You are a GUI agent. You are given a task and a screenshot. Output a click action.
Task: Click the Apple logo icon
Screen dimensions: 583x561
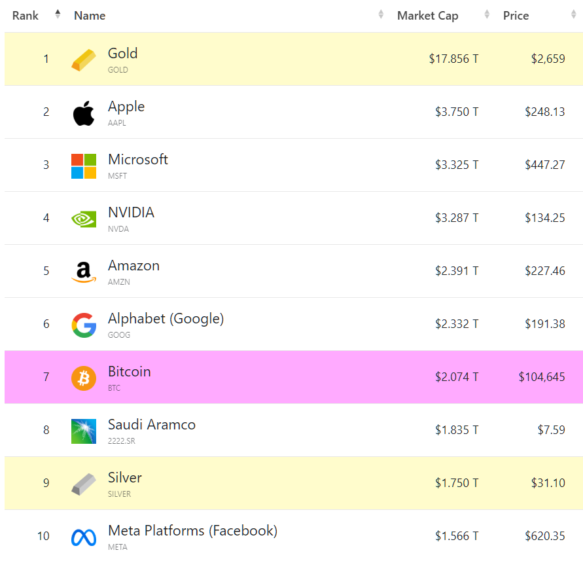coord(84,113)
